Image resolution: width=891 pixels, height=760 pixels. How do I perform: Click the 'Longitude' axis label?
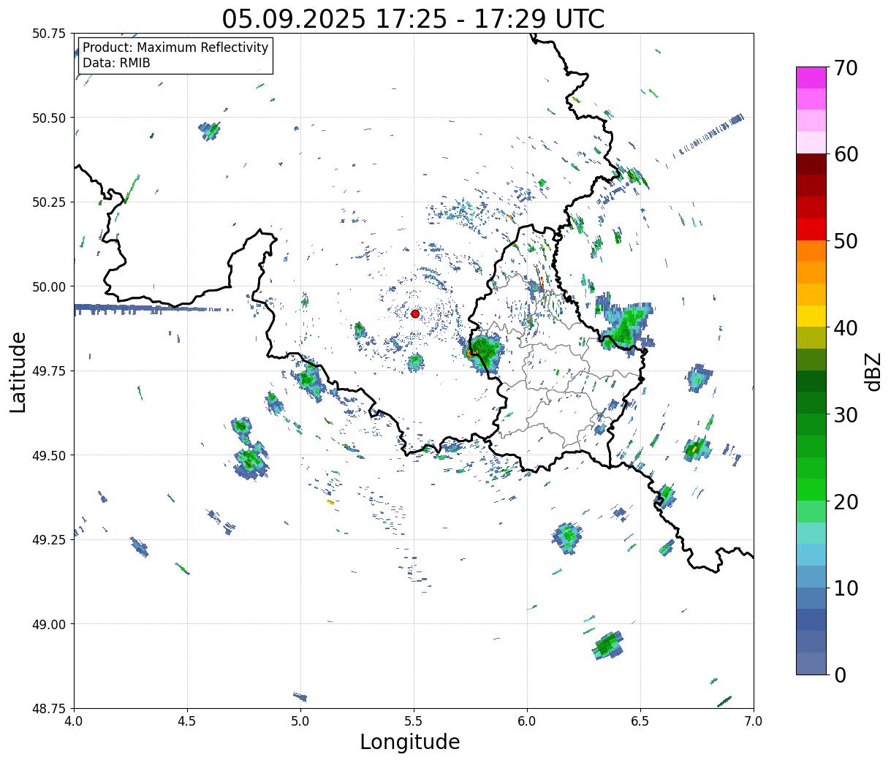coord(410,742)
